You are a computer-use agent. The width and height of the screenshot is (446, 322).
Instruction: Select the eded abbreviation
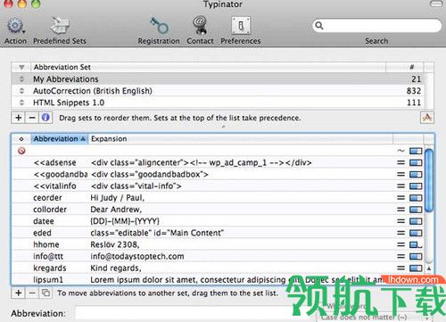[x=218, y=233]
